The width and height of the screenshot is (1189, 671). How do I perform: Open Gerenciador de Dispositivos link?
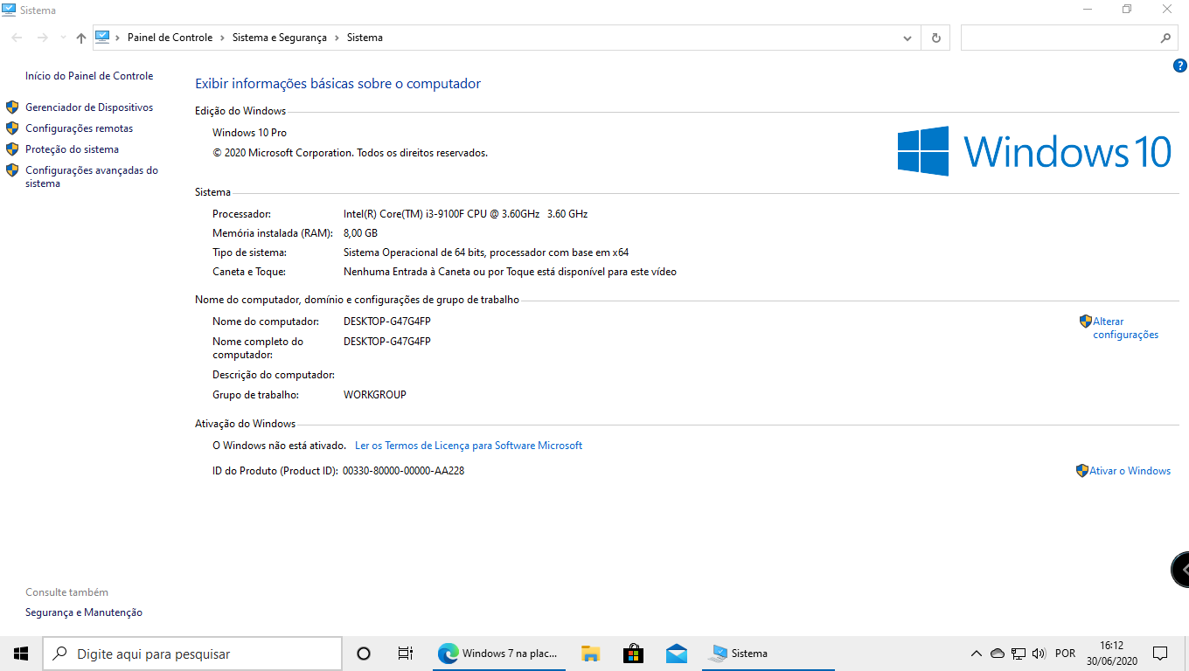click(x=89, y=107)
